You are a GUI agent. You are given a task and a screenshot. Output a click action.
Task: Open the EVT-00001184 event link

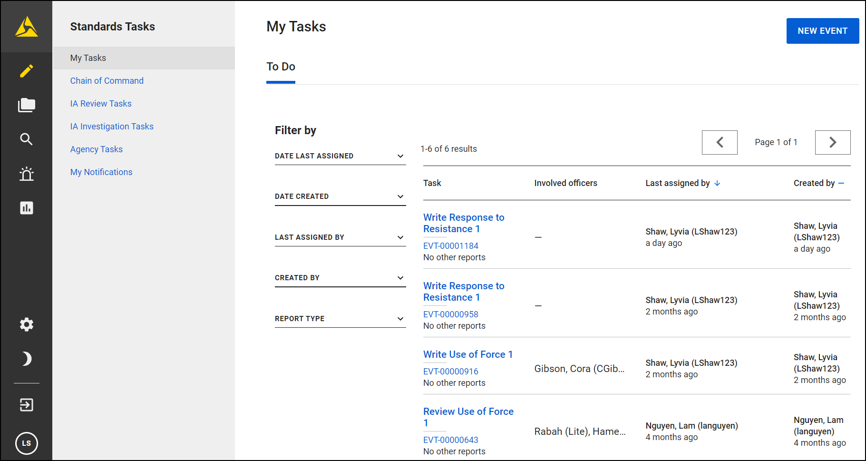(451, 246)
